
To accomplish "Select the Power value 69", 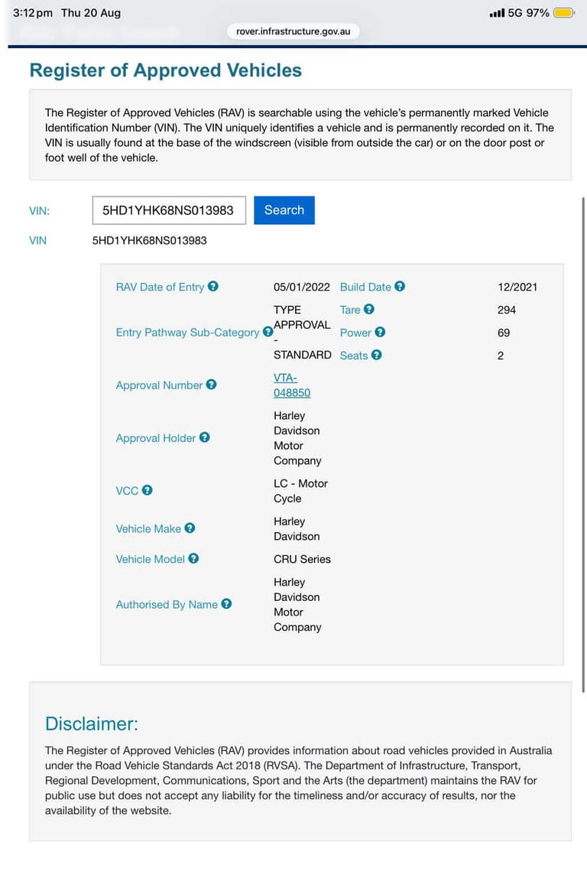I will pyautogui.click(x=504, y=333).
